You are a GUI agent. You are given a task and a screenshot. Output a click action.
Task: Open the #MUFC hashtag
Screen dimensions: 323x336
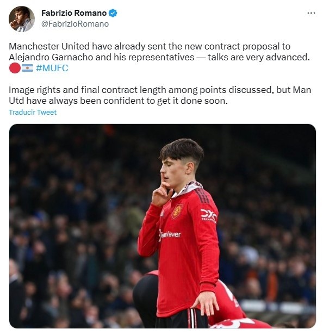tap(52, 68)
